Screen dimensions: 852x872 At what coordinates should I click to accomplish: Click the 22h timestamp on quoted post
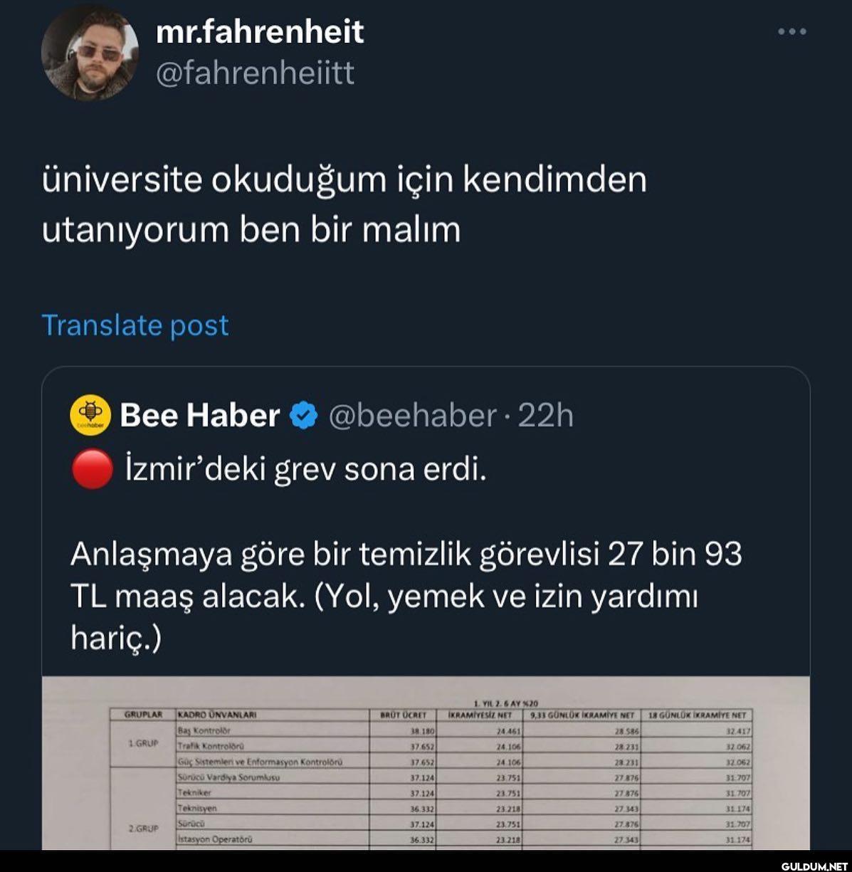(546, 416)
